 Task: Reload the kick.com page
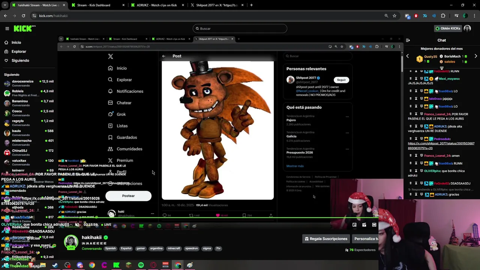click(x=23, y=16)
